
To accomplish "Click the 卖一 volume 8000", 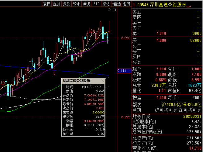I will point(197,33).
